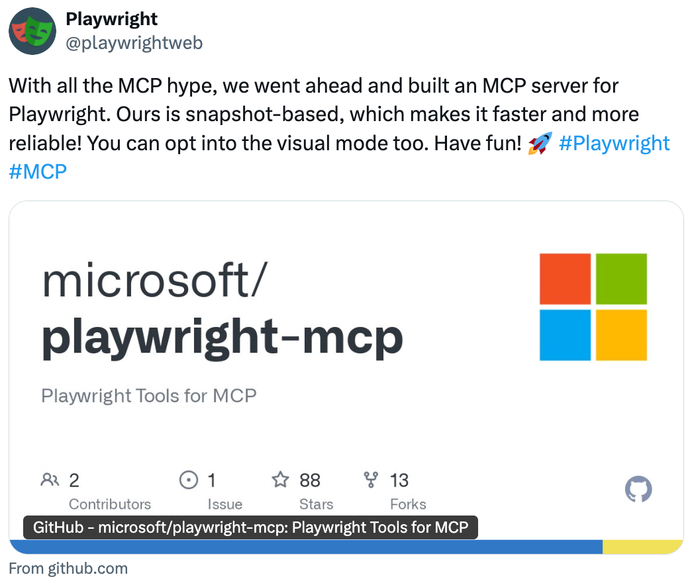Click the issue circle icon
This screenshot has height=585, width=694.
[189, 480]
